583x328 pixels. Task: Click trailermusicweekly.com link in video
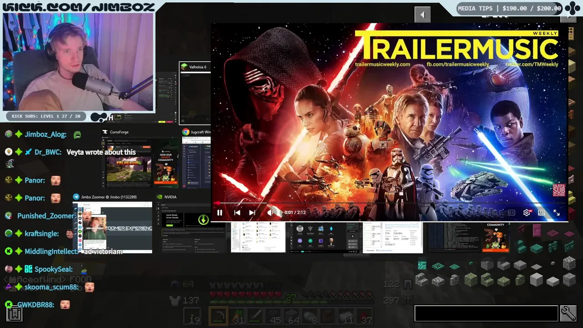[383, 65]
